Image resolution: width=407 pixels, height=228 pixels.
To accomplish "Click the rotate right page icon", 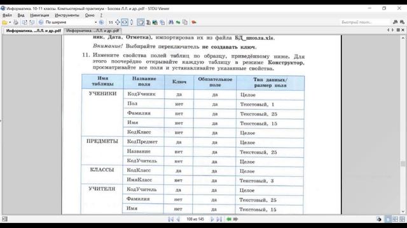I will [x=32, y=22].
